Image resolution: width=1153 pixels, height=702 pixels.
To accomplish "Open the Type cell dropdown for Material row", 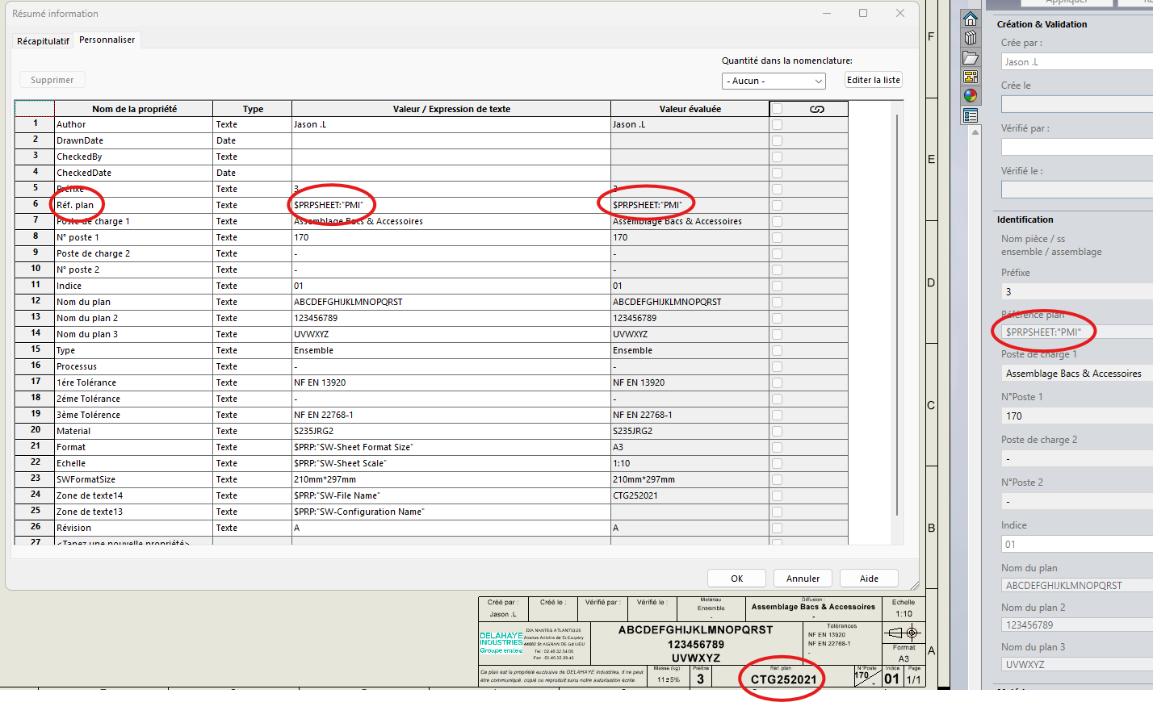I will (x=252, y=431).
